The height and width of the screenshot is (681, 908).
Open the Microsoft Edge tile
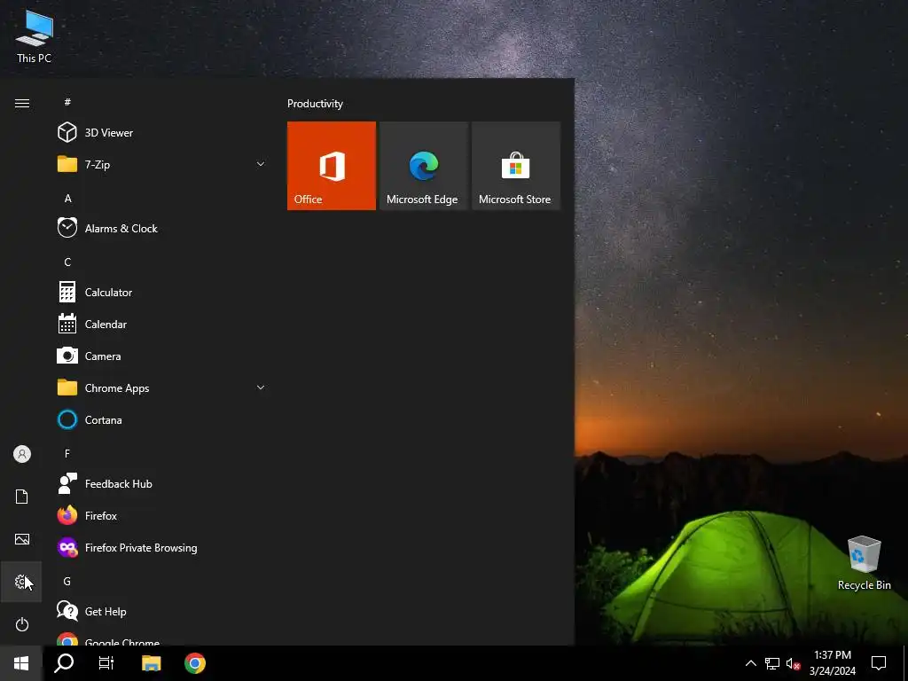pos(423,166)
